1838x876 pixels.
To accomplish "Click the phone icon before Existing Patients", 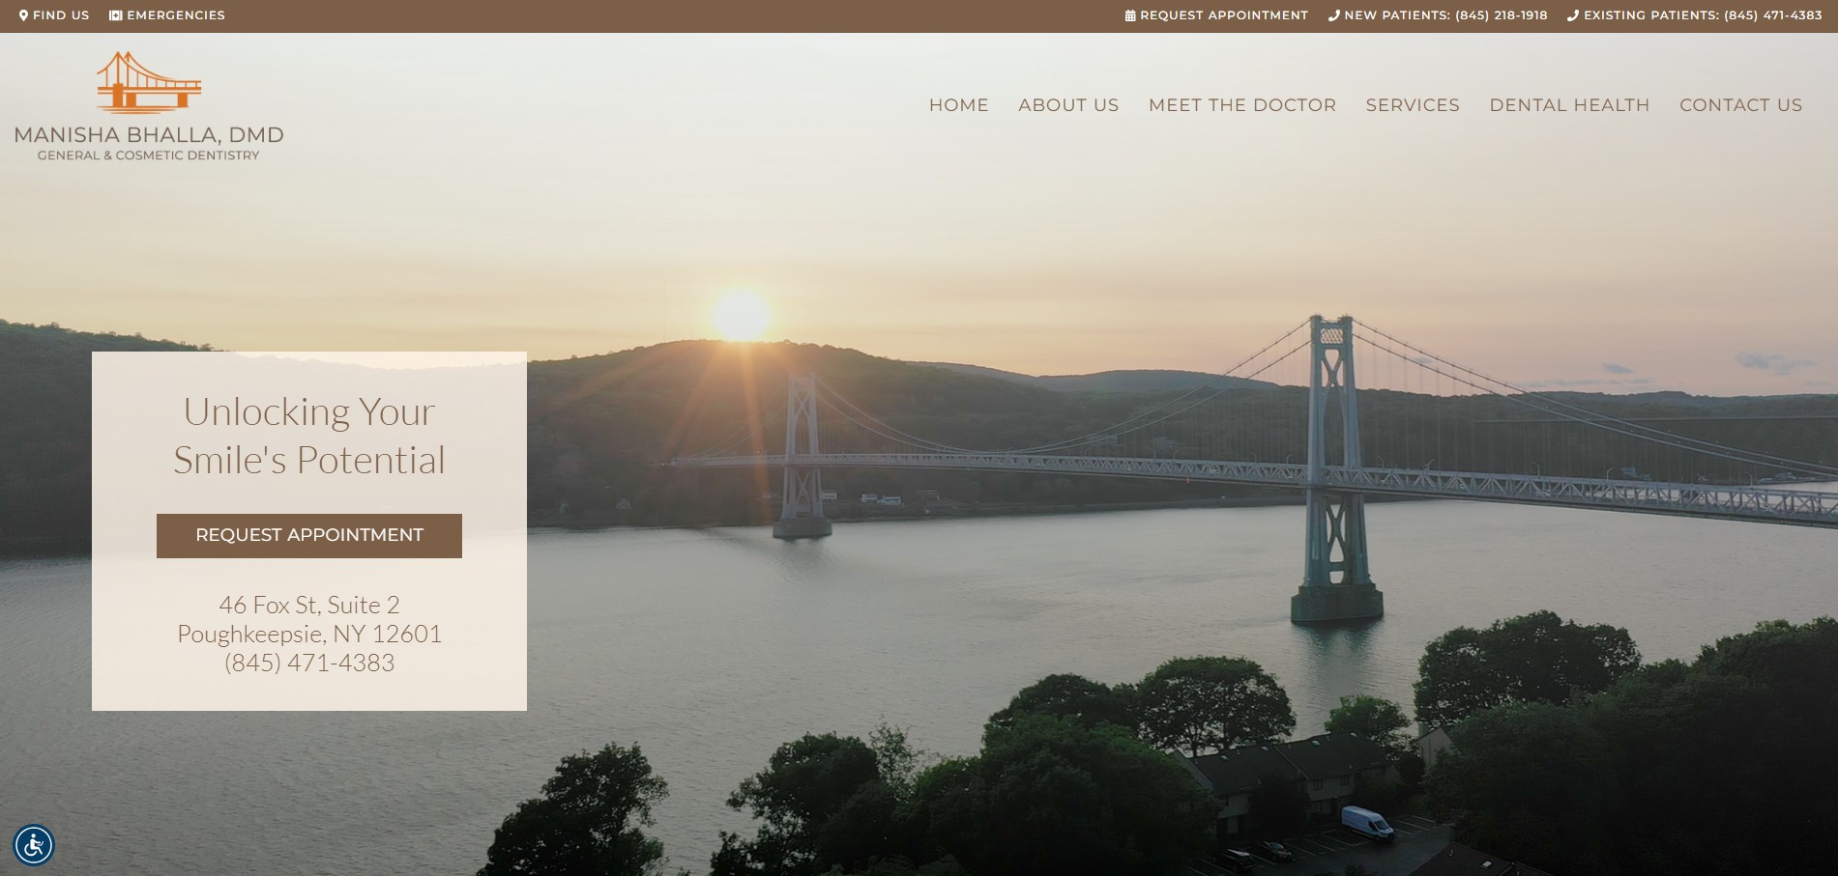I will pyautogui.click(x=1573, y=15).
